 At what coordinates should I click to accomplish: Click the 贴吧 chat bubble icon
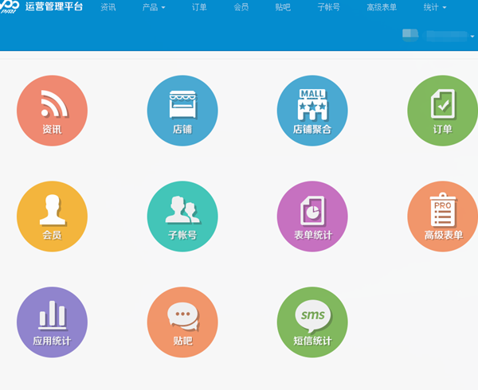pos(182,322)
